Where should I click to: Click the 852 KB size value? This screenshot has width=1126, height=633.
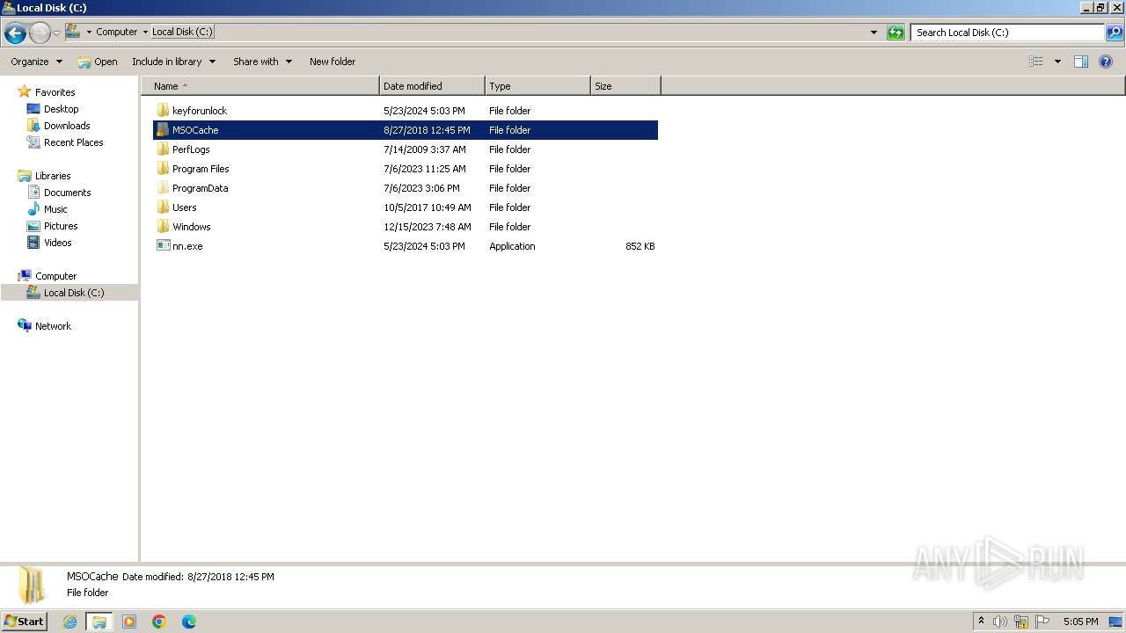click(x=640, y=246)
